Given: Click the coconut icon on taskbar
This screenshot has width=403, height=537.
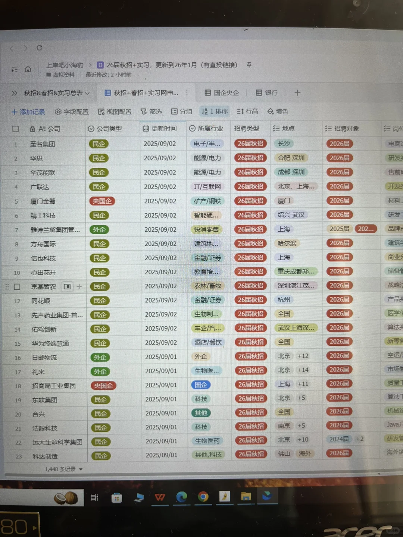Looking at the screenshot, I should (66, 498).
